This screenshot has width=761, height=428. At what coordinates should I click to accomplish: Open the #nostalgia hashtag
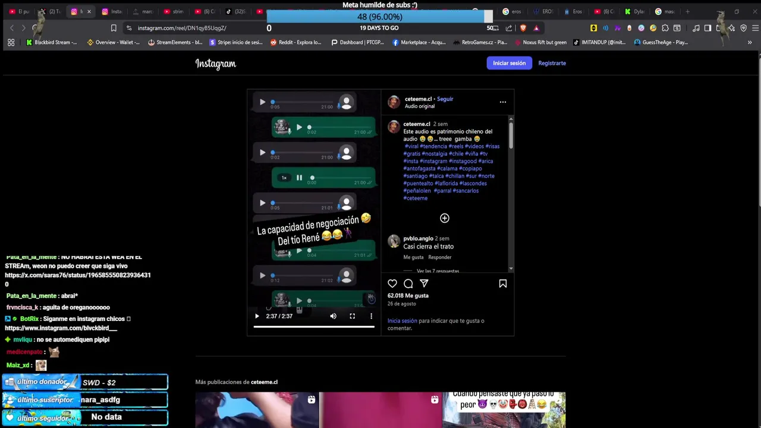(x=434, y=154)
